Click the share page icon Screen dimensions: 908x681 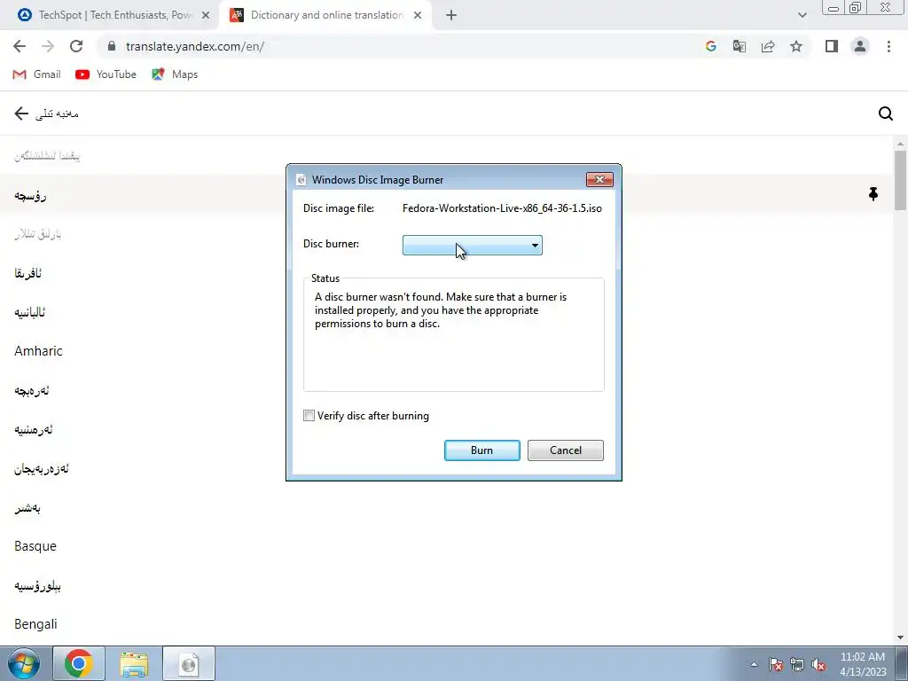tap(768, 46)
